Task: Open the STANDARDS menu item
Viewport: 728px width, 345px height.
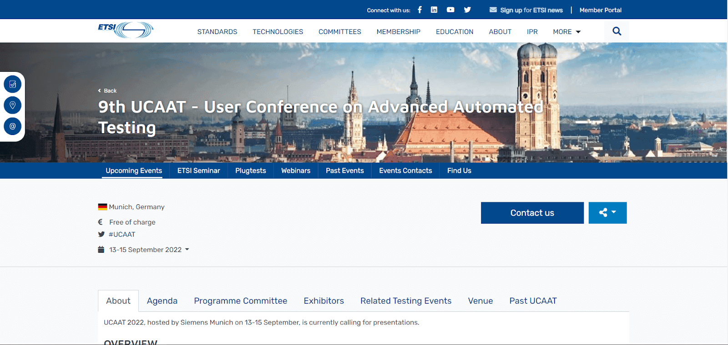Action: click(x=217, y=32)
